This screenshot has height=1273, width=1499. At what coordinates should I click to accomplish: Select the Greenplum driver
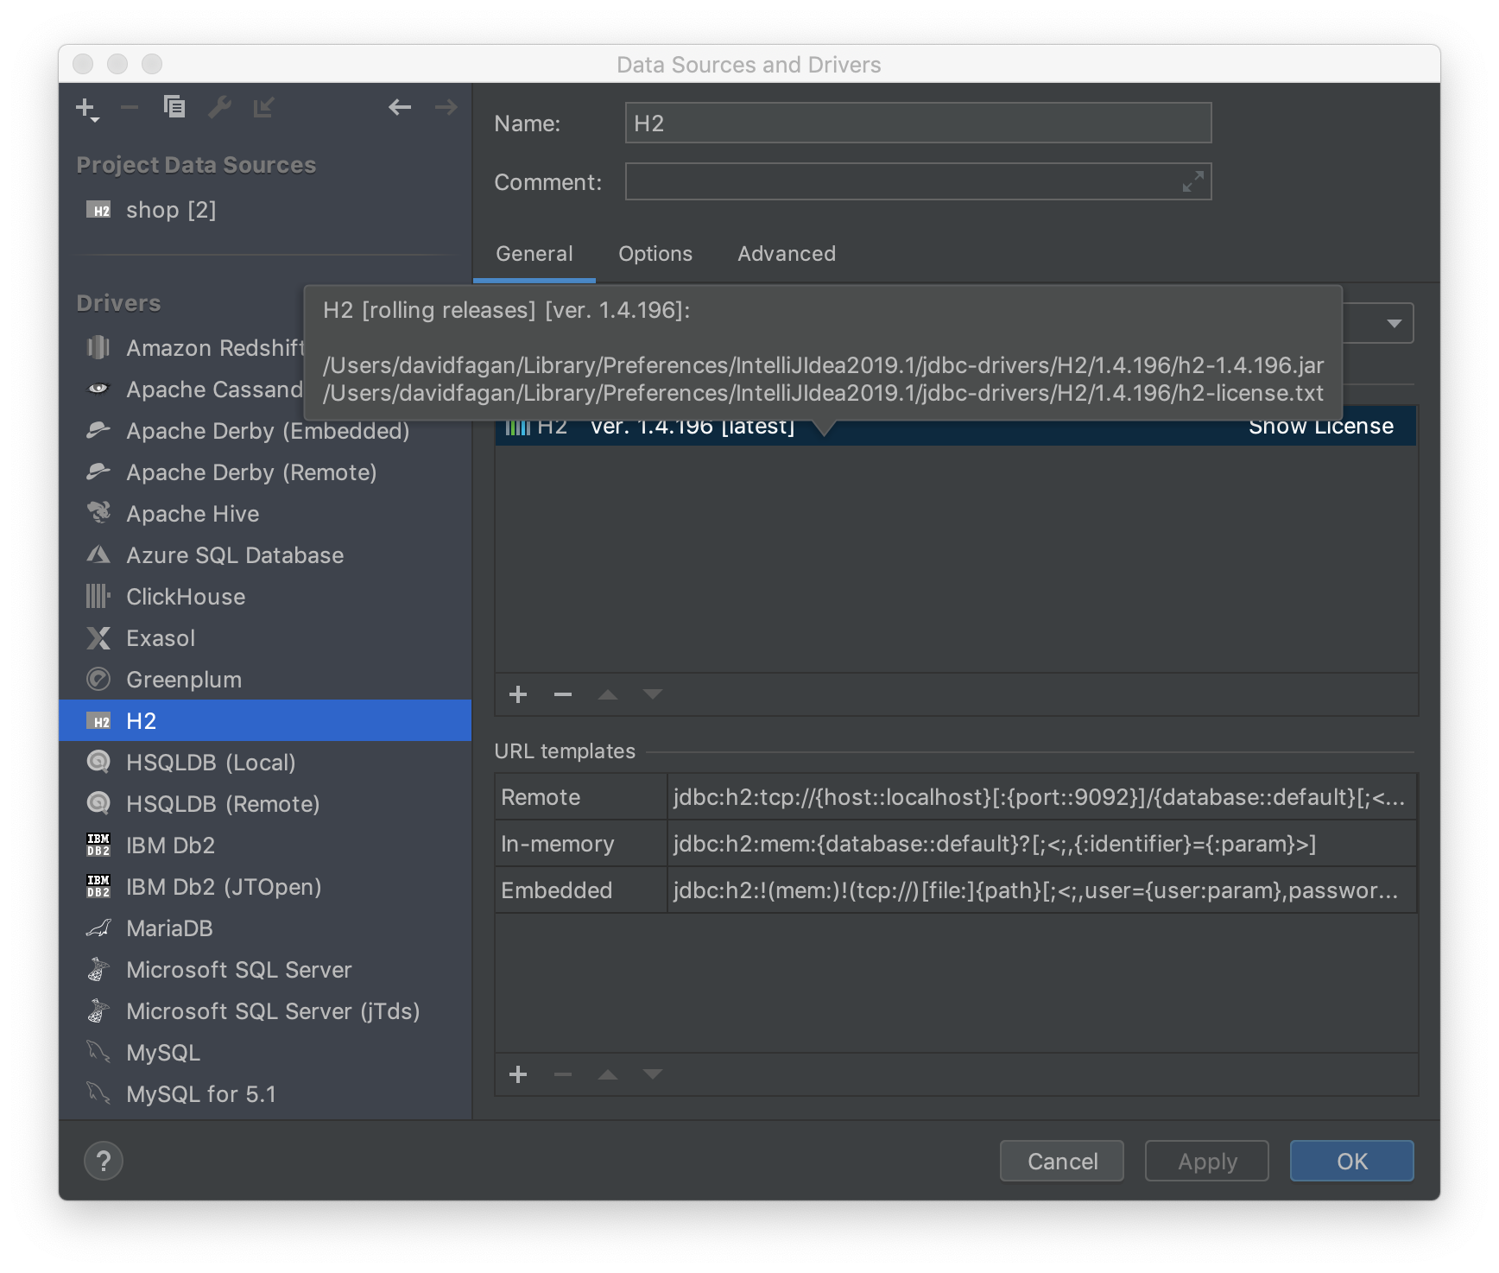(x=265, y=680)
